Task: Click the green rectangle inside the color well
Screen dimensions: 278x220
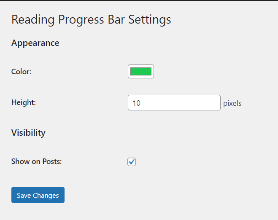Action: (x=141, y=71)
